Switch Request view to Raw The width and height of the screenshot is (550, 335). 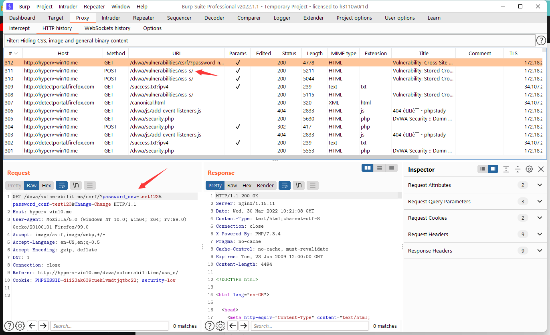pos(32,185)
